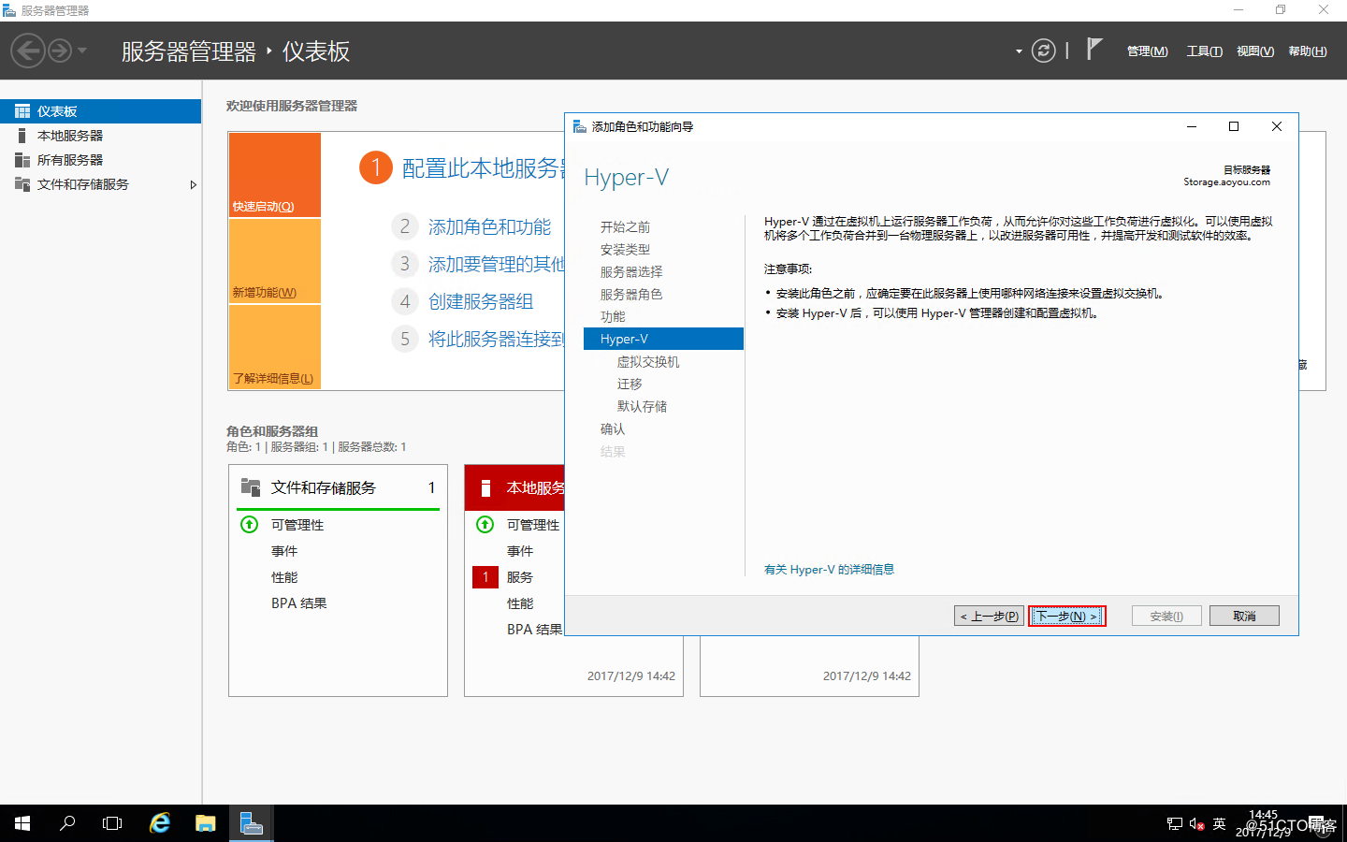Open the 视图(V) menu

[1254, 51]
